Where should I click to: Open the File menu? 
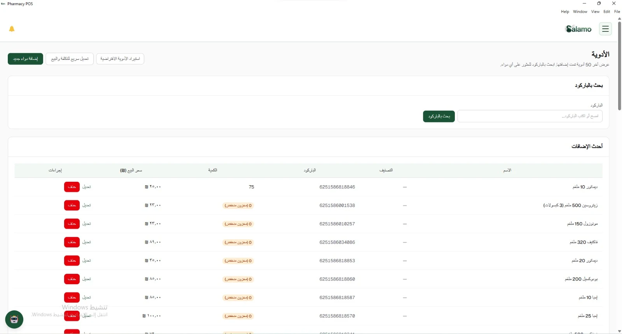617,12
